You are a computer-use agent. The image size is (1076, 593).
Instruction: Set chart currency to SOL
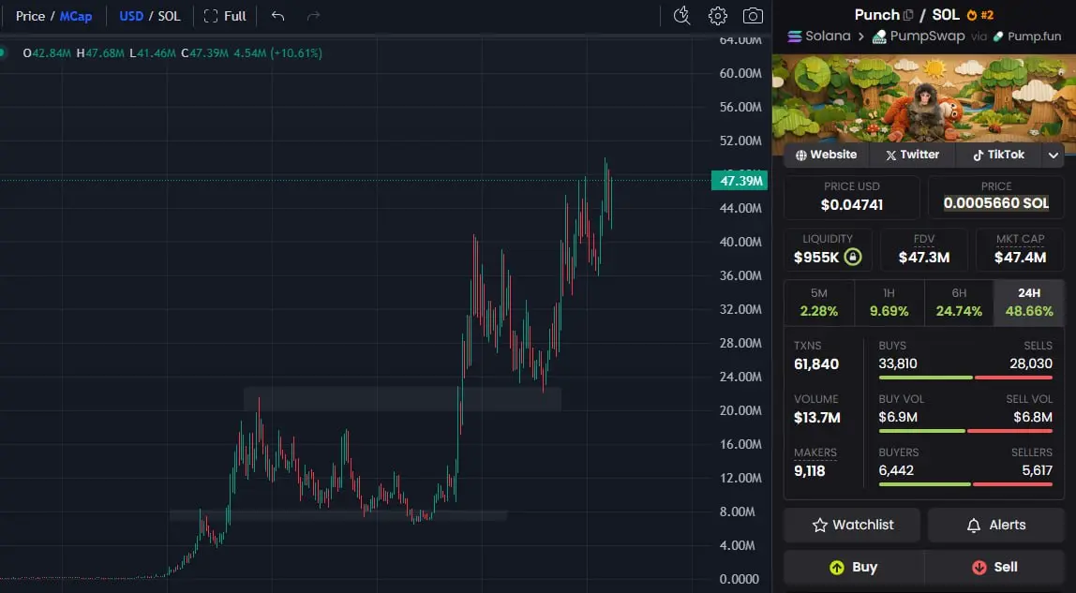pos(169,16)
